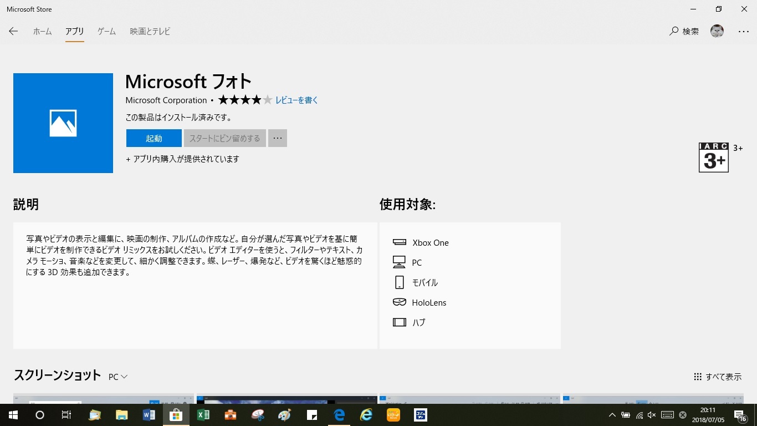Image resolution: width=757 pixels, height=426 pixels.
Task: Expand the PC screenshot platform dropdown
Action: click(x=118, y=377)
